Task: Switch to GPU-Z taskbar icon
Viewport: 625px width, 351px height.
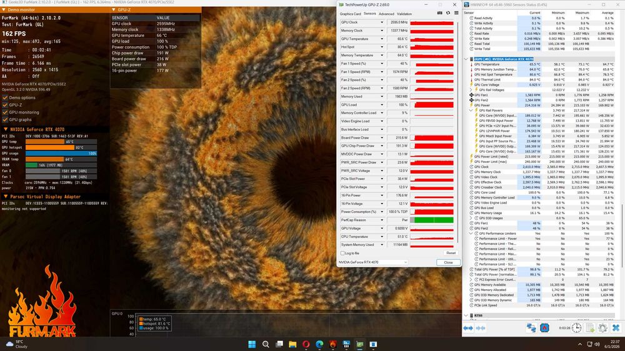Action: [360, 344]
